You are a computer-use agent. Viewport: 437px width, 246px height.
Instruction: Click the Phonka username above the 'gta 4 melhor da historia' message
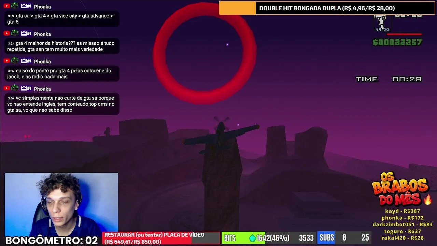coord(42,34)
